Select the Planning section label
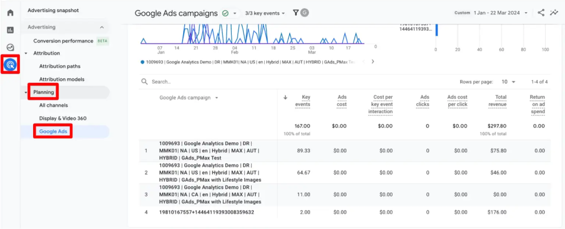Viewport: 565px width, 229px height. click(44, 92)
